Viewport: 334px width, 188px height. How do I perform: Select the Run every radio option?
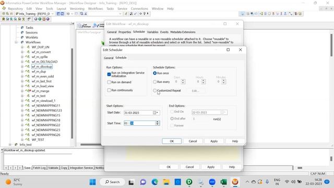tap(155, 81)
